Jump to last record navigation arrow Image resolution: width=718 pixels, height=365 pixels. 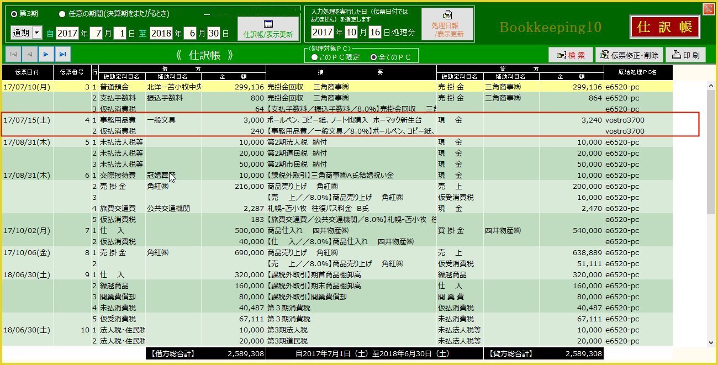[63, 54]
